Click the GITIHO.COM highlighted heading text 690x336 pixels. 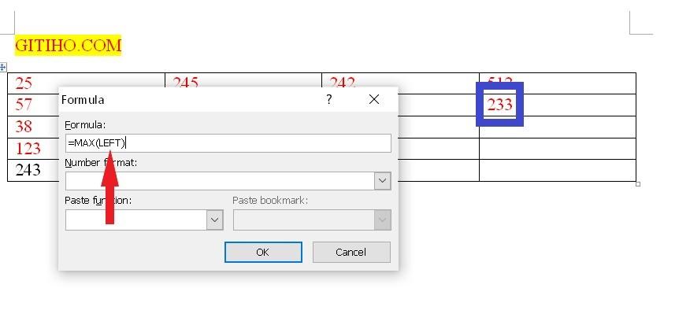69,45
